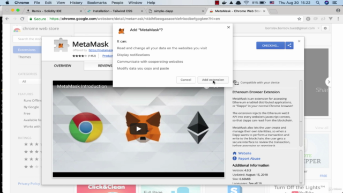Toggle the By Google feature filter
The image size is (343, 193).
click(31, 107)
